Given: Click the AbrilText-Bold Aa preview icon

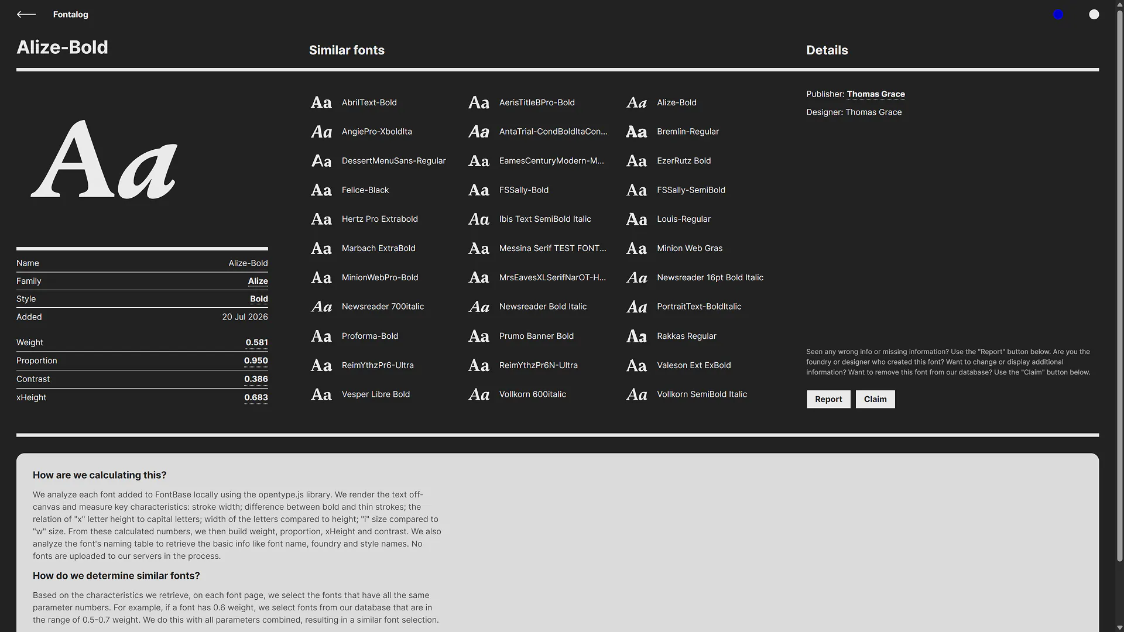Looking at the screenshot, I should point(321,102).
